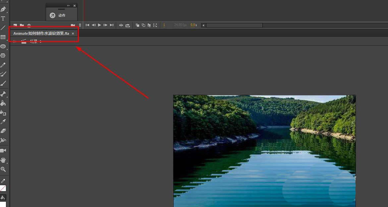The height and width of the screenshot is (207, 388).
Task: Click the 场景 1 scene label
Action: (36, 41)
